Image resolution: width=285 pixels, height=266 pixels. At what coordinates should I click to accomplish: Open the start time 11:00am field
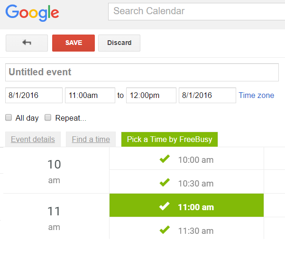[x=90, y=95]
